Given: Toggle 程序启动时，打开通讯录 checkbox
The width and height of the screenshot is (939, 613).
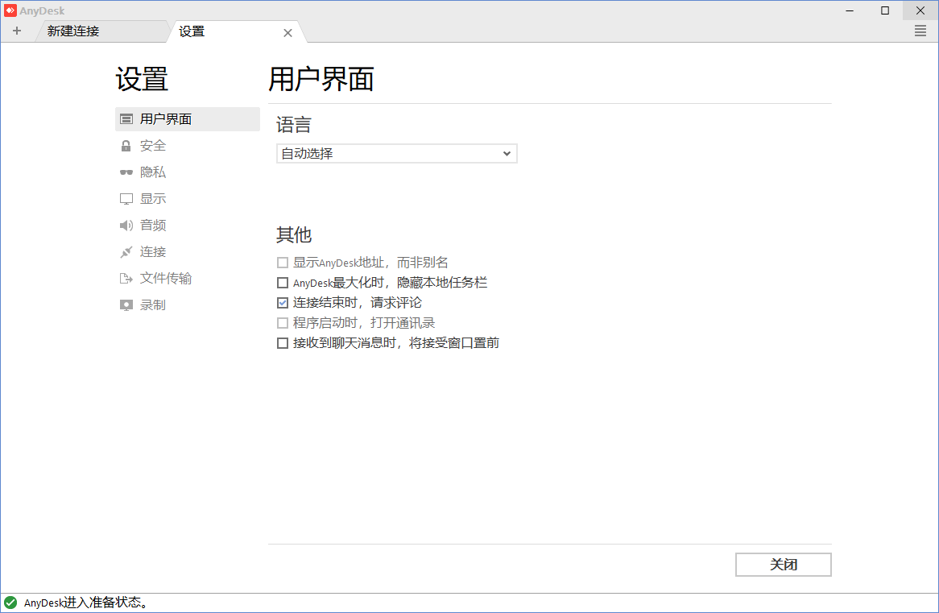Looking at the screenshot, I should 283,324.
